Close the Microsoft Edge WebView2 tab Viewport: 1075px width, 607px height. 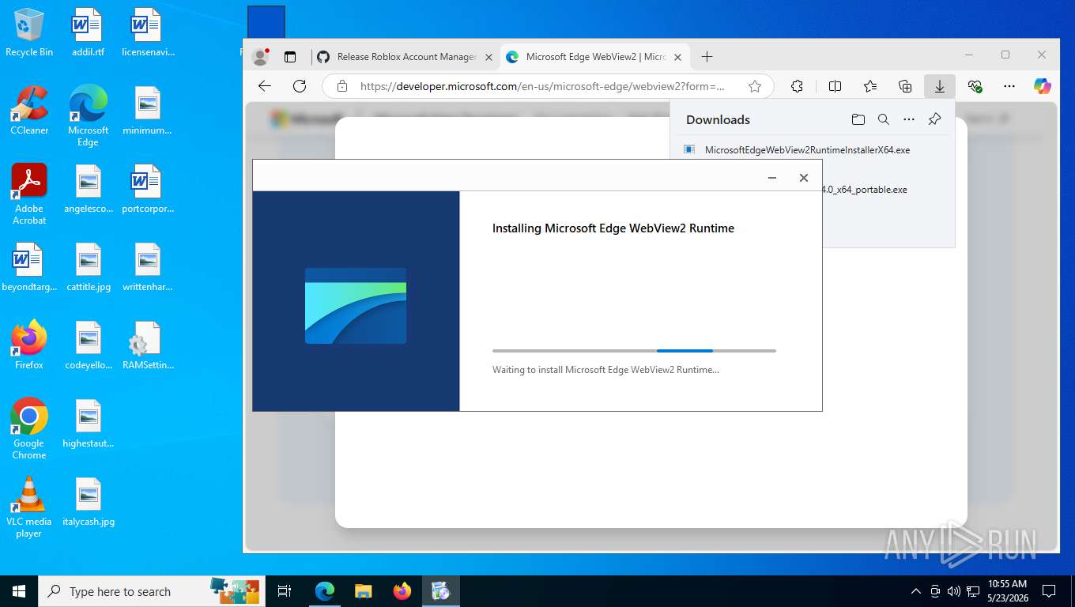[678, 57]
